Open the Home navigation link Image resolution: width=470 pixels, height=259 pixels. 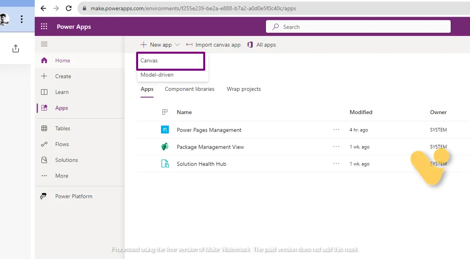click(x=63, y=60)
